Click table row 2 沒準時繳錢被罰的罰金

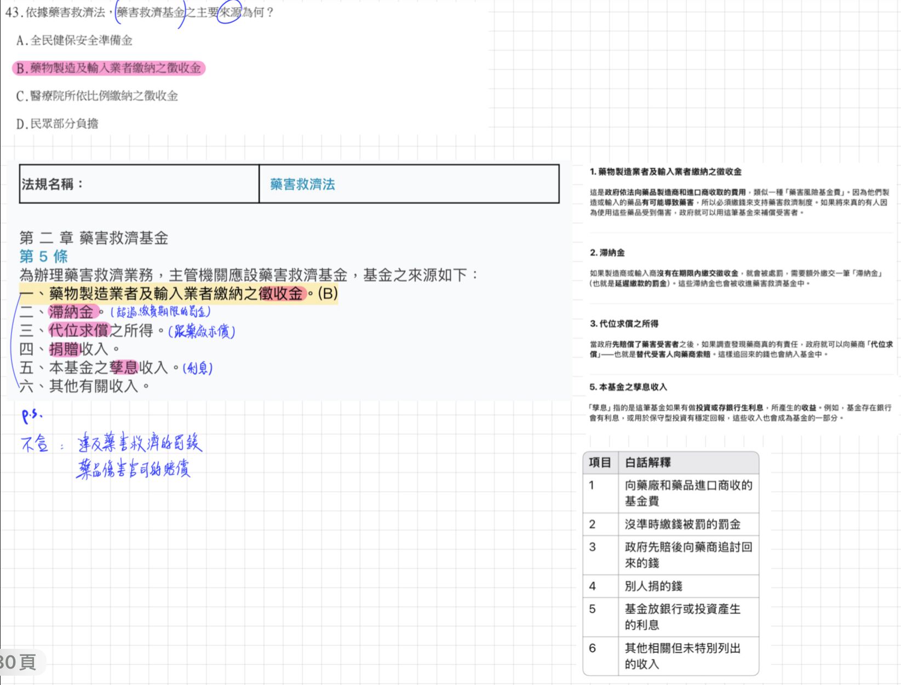pos(682,524)
